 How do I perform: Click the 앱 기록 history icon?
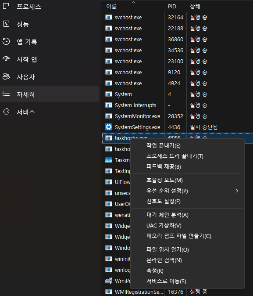click(x=6, y=41)
